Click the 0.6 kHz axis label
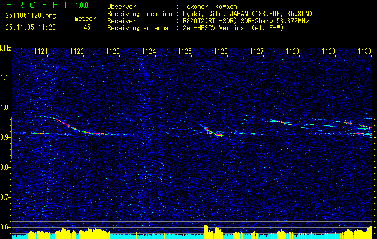 [x=5, y=227]
